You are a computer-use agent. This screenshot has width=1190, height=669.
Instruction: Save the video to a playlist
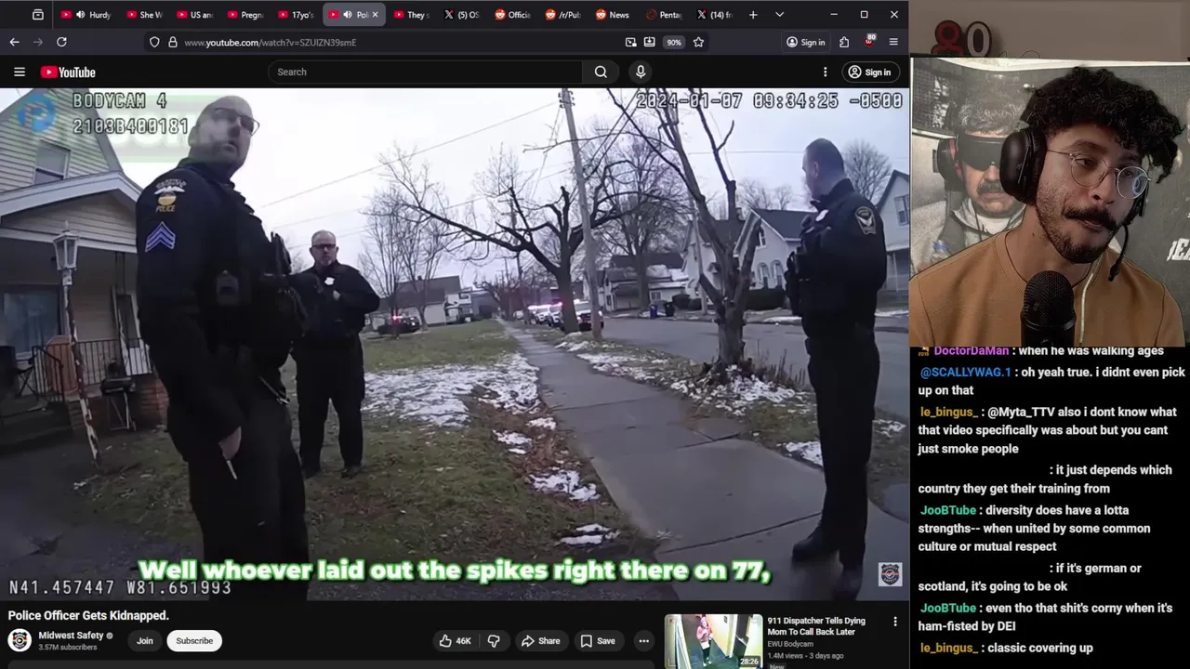click(598, 640)
